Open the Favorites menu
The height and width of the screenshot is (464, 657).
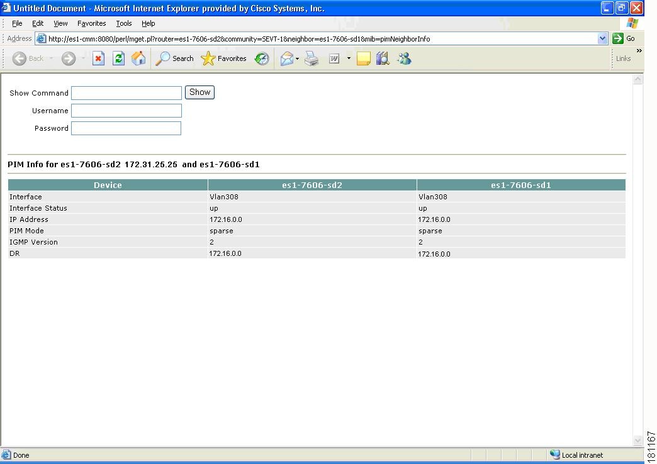[91, 23]
